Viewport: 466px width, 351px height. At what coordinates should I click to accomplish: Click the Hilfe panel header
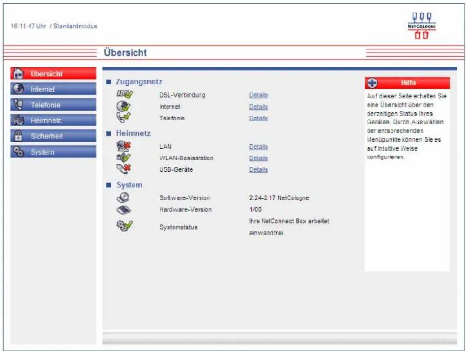(x=407, y=83)
